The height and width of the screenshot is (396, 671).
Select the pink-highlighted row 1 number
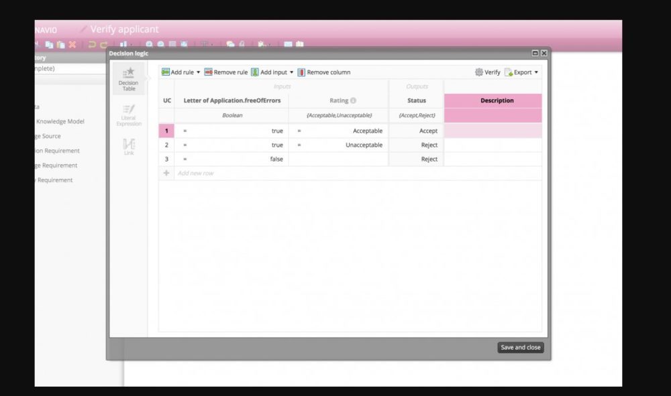click(x=166, y=131)
